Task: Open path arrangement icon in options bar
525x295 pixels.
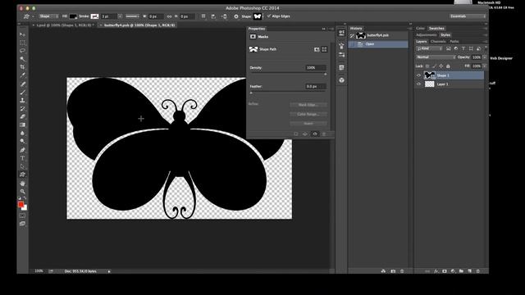Action: click(x=224, y=16)
